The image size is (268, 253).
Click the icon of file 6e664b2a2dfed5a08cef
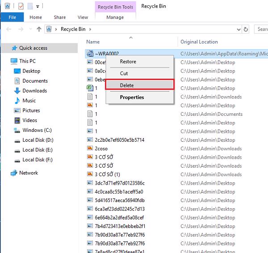click(90, 217)
